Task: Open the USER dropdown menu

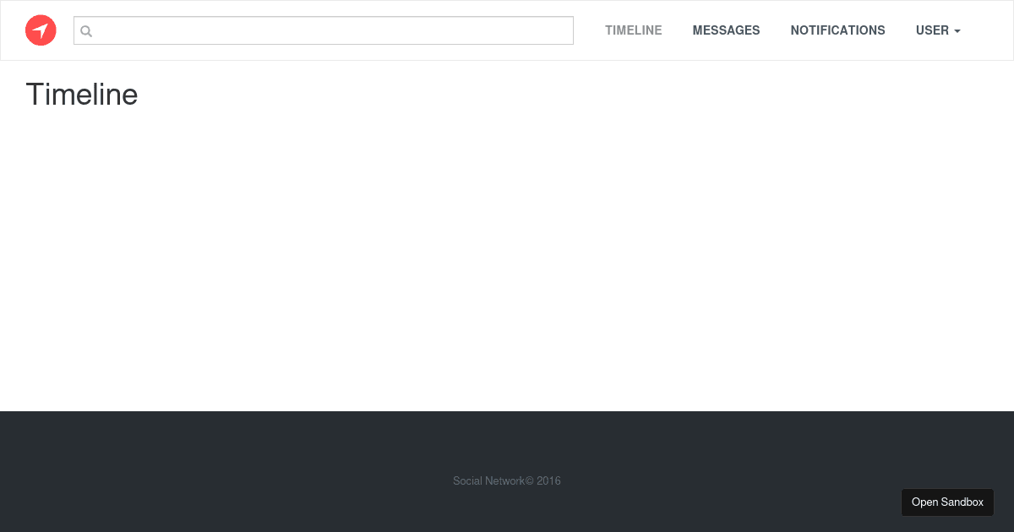Action: (x=938, y=30)
